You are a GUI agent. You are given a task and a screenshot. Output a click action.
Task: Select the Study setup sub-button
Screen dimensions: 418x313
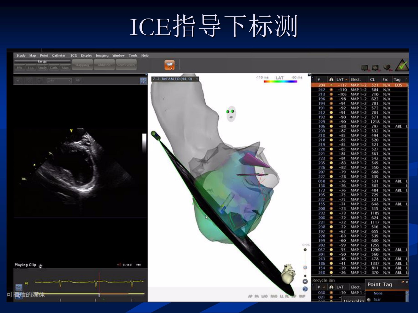coord(42,68)
